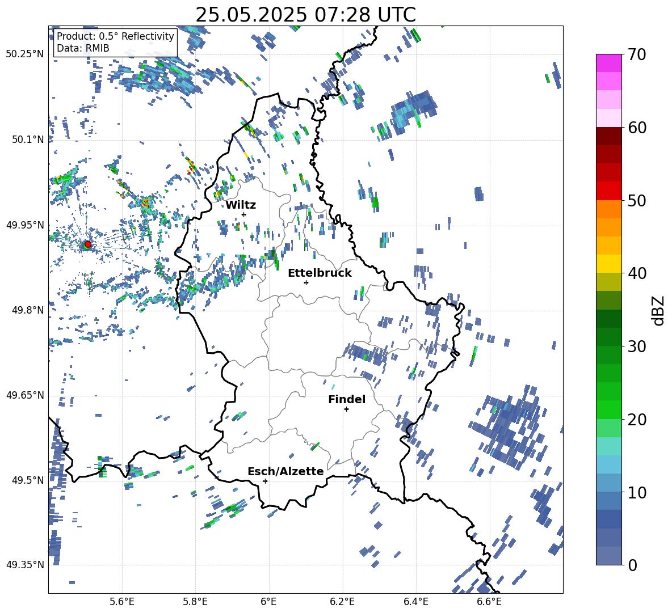Click the bright red colorbar segment above 50
Image resolution: width=672 pixels, height=613 pixels.
[608, 191]
